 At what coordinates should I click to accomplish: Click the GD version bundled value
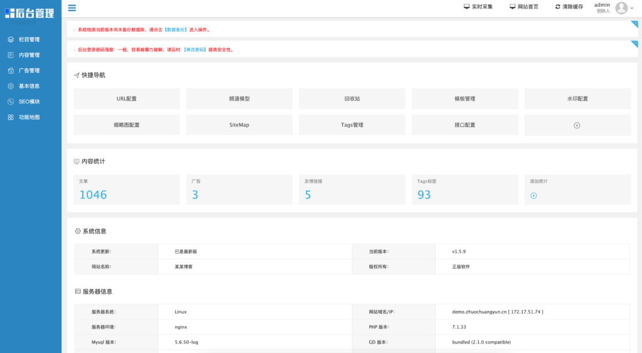(x=481, y=342)
